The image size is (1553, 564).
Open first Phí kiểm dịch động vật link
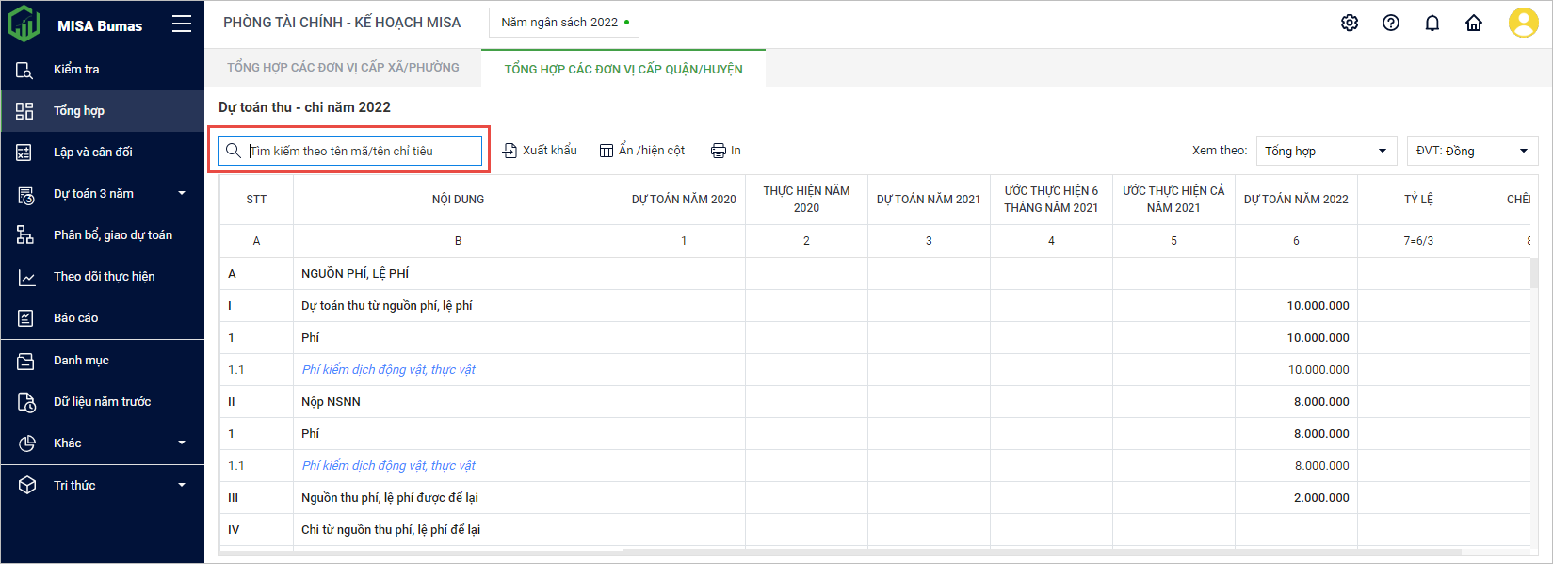[x=388, y=370]
